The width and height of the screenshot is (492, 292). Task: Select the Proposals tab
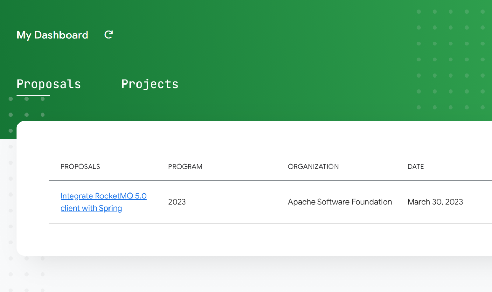[x=49, y=84]
